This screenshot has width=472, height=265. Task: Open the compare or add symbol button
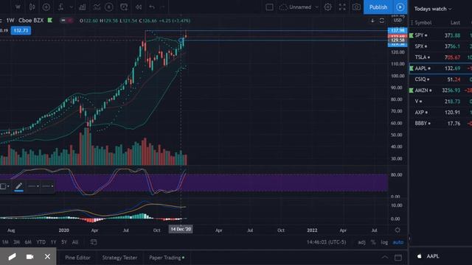(46, 7)
